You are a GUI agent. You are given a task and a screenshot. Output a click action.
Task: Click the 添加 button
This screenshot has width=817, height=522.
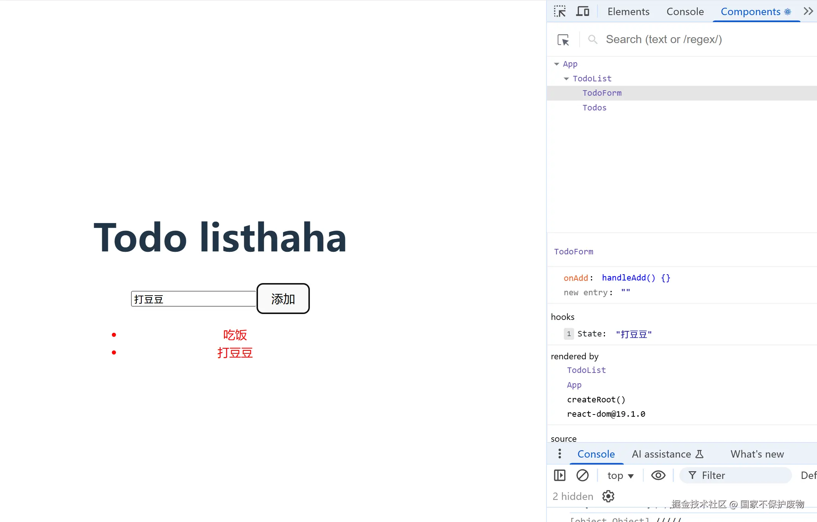283,299
